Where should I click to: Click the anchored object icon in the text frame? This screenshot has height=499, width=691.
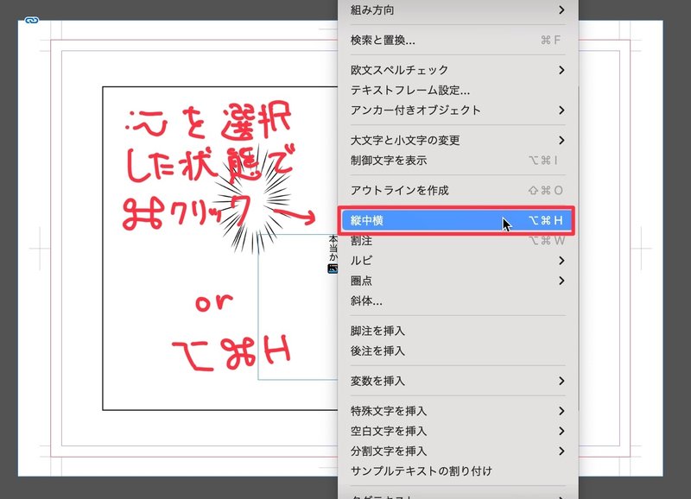point(333,268)
